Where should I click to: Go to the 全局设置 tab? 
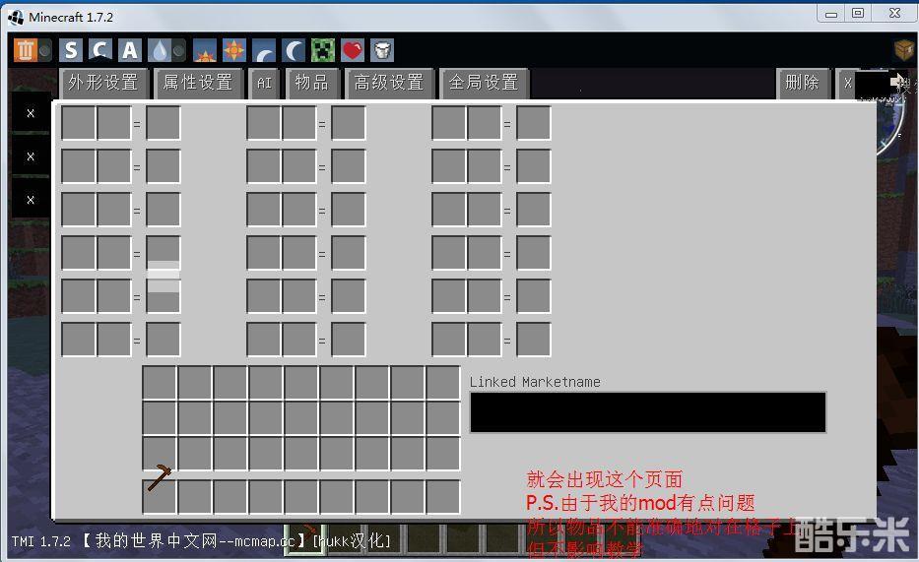[484, 83]
